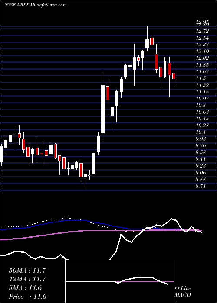217x303 pixels.
Task: Click the 11.5 price axis label
Action: (x=201, y=78)
